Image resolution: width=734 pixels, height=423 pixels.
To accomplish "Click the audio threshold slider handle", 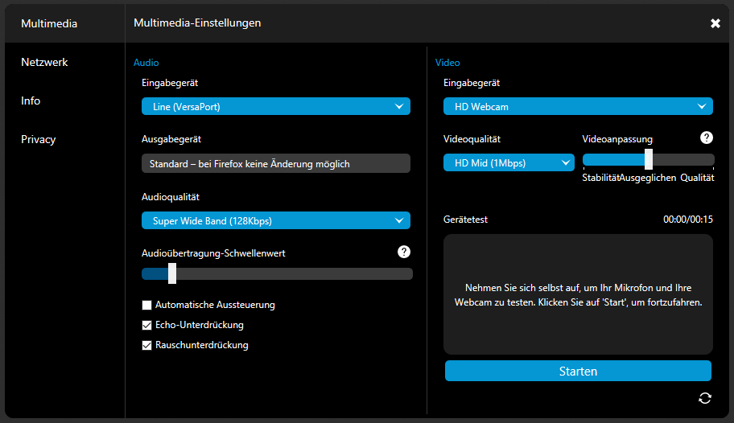I will (x=171, y=274).
